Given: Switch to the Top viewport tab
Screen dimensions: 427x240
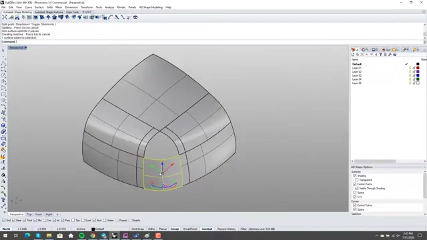Looking at the screenshot, I should (x=29, y=215).
